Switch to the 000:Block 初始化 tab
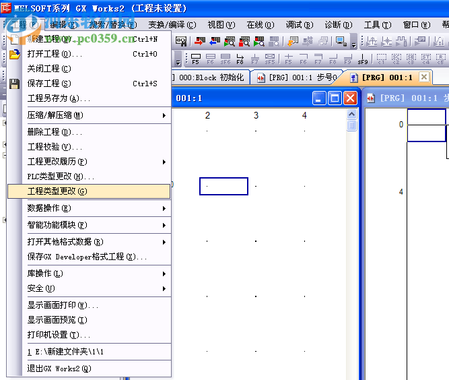 210,77
